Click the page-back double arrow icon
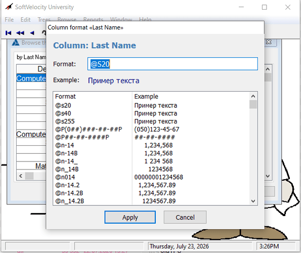The width and height of the screenshot is (301, 253). (20, 33)
